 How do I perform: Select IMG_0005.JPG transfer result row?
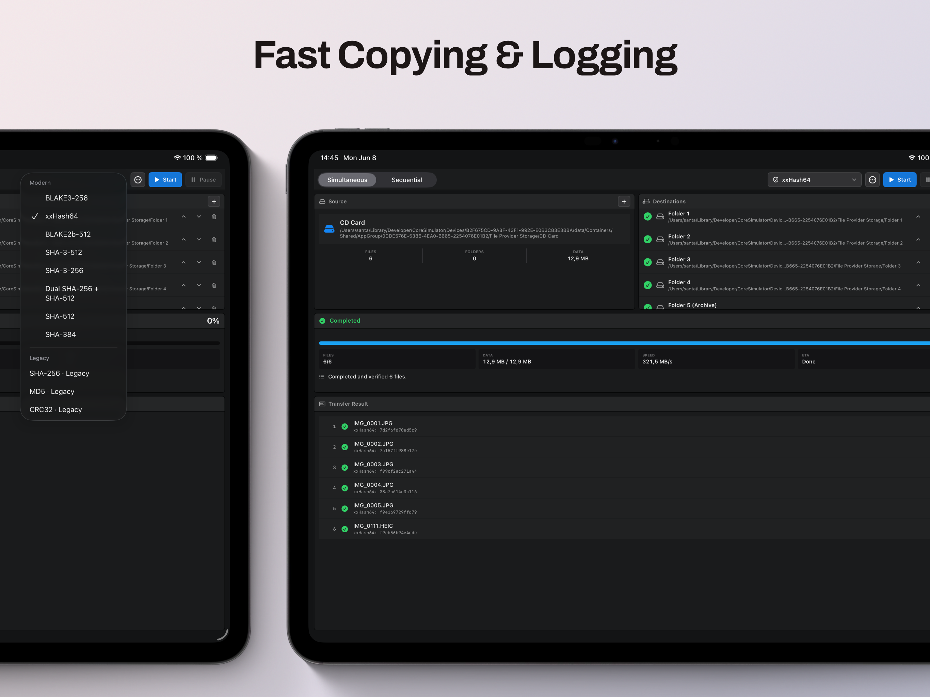[624, 509]
